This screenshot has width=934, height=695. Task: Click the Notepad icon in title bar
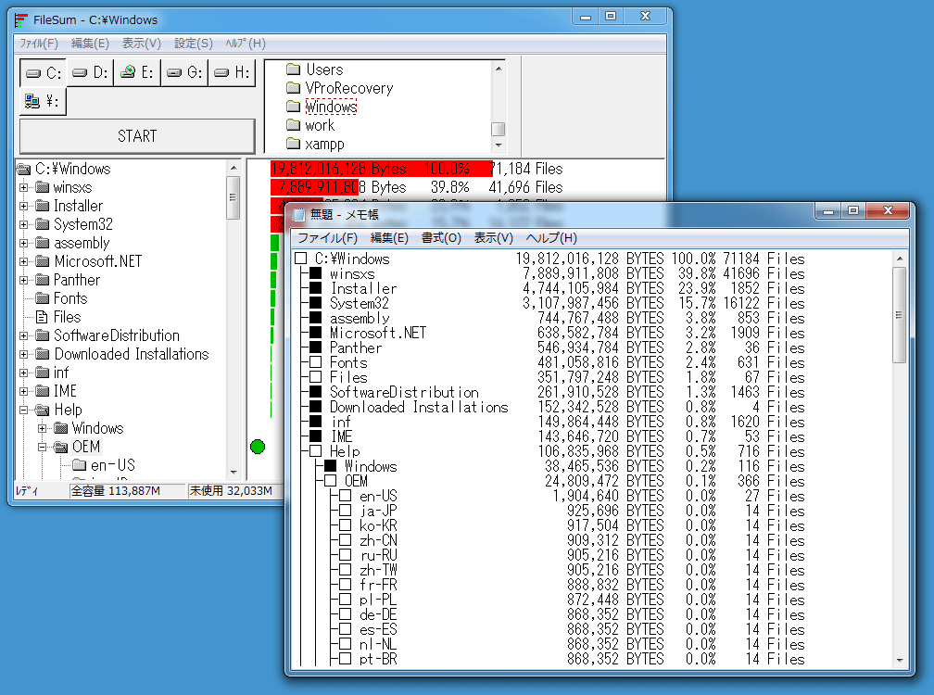pyautogui.click(x=299, y=214)
